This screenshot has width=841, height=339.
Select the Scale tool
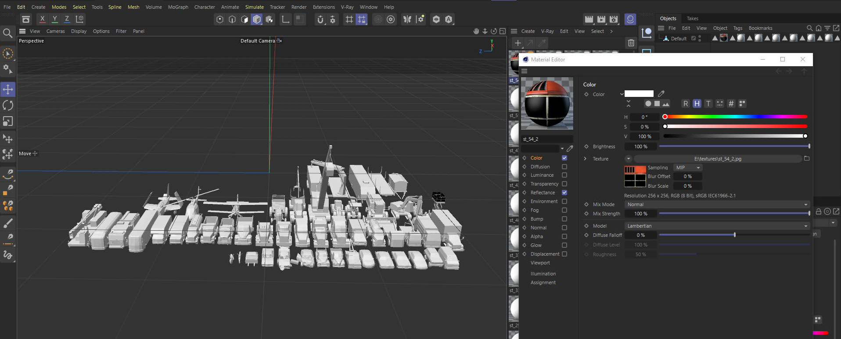8,121
